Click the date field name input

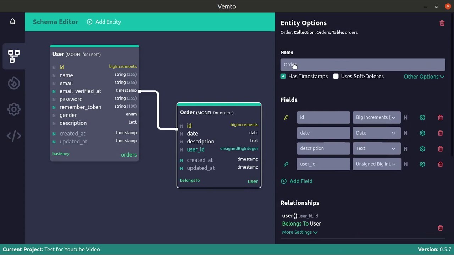(x=323, y=133)
